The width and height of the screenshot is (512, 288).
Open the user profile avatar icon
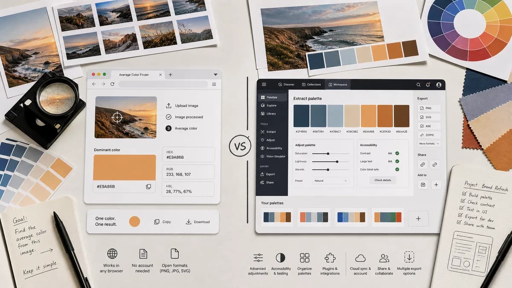pos(439,85)
